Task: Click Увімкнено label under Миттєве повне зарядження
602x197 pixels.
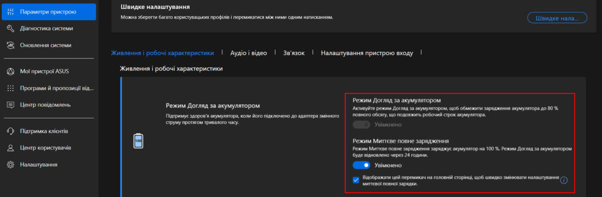Action: 388,165
